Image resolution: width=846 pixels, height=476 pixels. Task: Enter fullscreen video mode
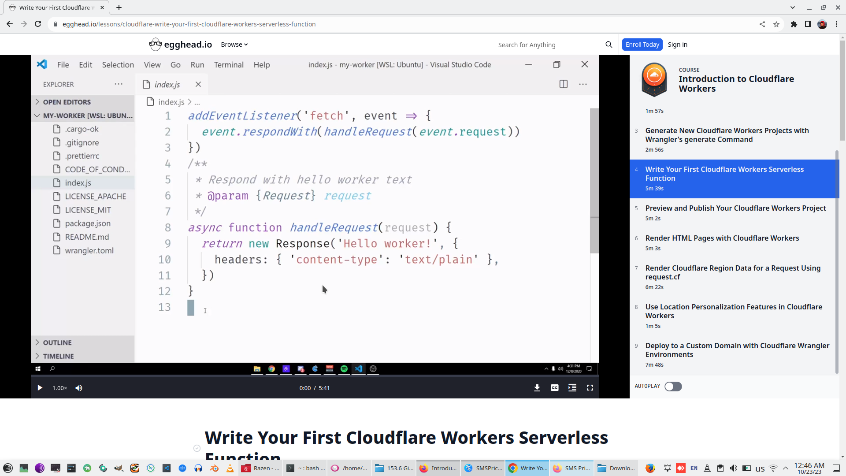(590, 388)
